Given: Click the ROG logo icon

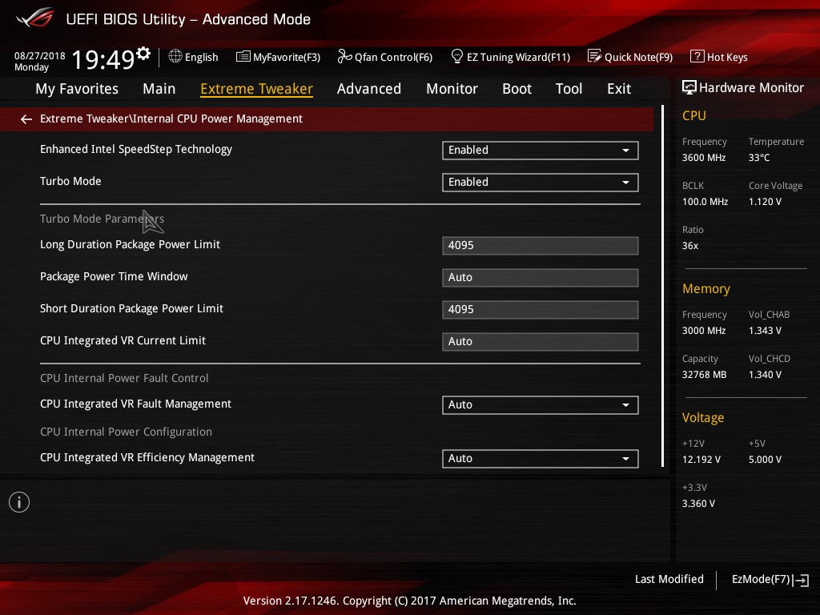Looking at the screenshot, I should tap(35, 18).
